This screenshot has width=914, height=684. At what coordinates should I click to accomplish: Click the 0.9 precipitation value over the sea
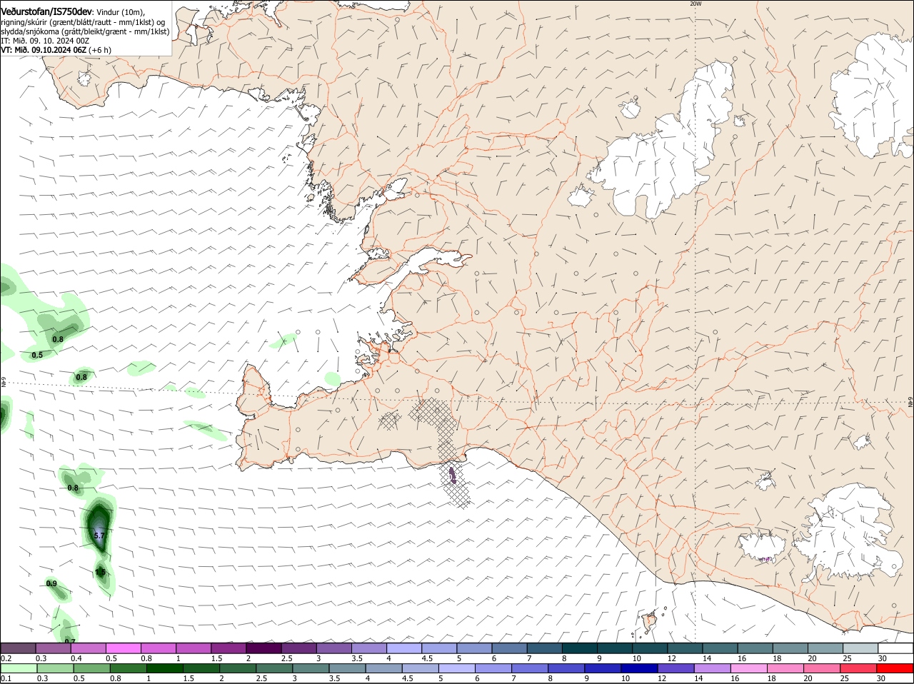51,584
